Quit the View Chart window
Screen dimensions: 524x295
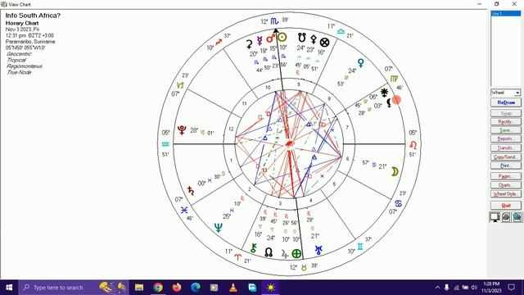click(x=506, y=206)
